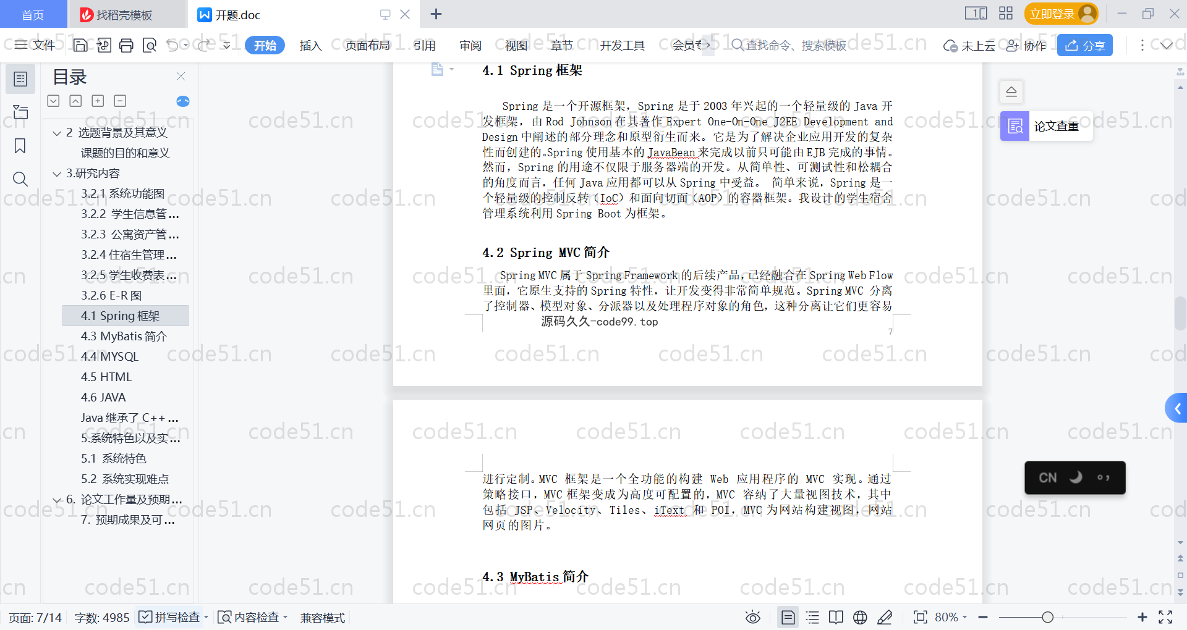Click the Undo arrow

(172, 45)
